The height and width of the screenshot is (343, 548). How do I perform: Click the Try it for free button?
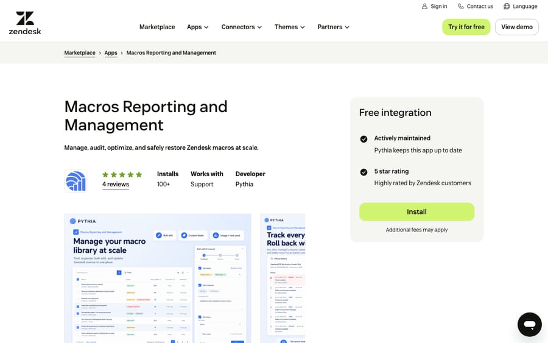pyautogui.click(x=466, y=27)
